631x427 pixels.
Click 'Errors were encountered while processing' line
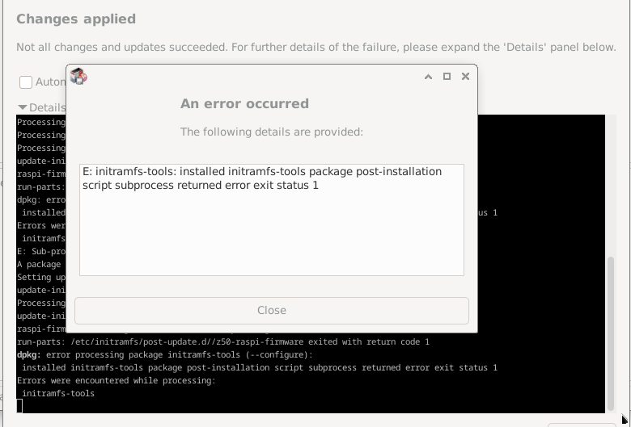point(116,380)
